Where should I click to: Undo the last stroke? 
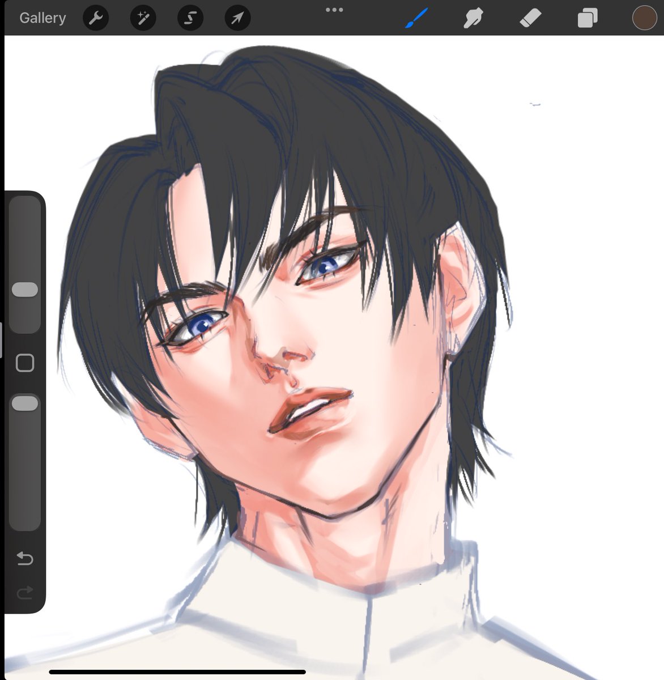(x=25, y=559)
